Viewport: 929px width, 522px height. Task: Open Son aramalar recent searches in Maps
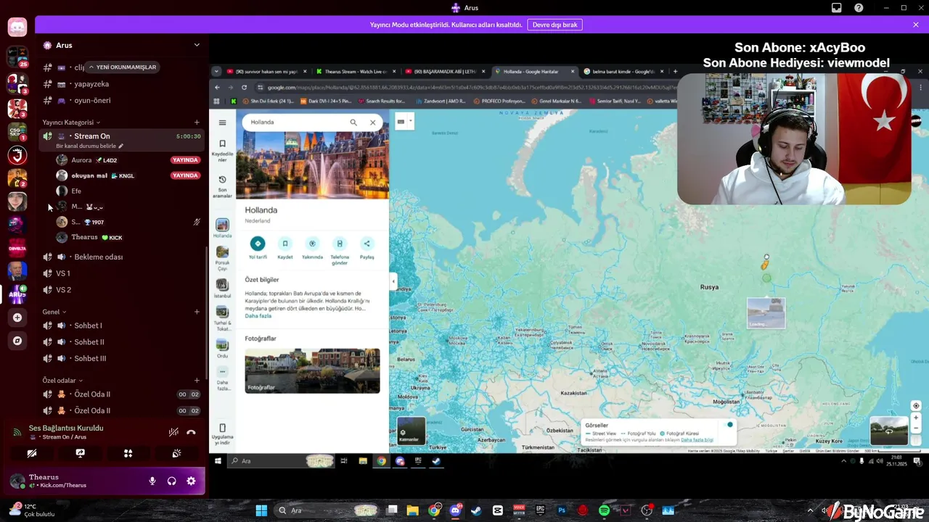(x=222, y=186)
